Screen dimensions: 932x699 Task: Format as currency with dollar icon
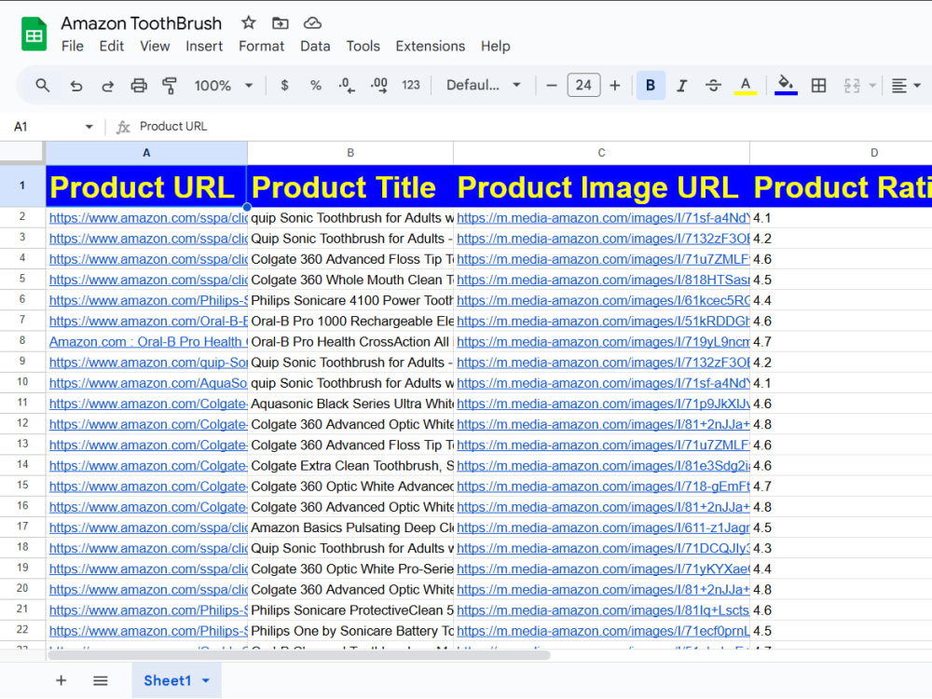coord(284,85)
